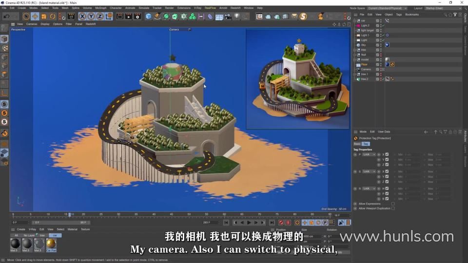Uncheck Rotation H lock checkbox
468x263 pixels.
(x=387, y=188)
